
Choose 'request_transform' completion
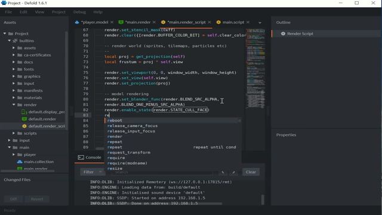pos(172,152)
